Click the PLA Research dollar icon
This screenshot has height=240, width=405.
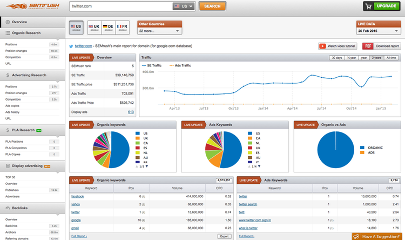tap(6, 130)
